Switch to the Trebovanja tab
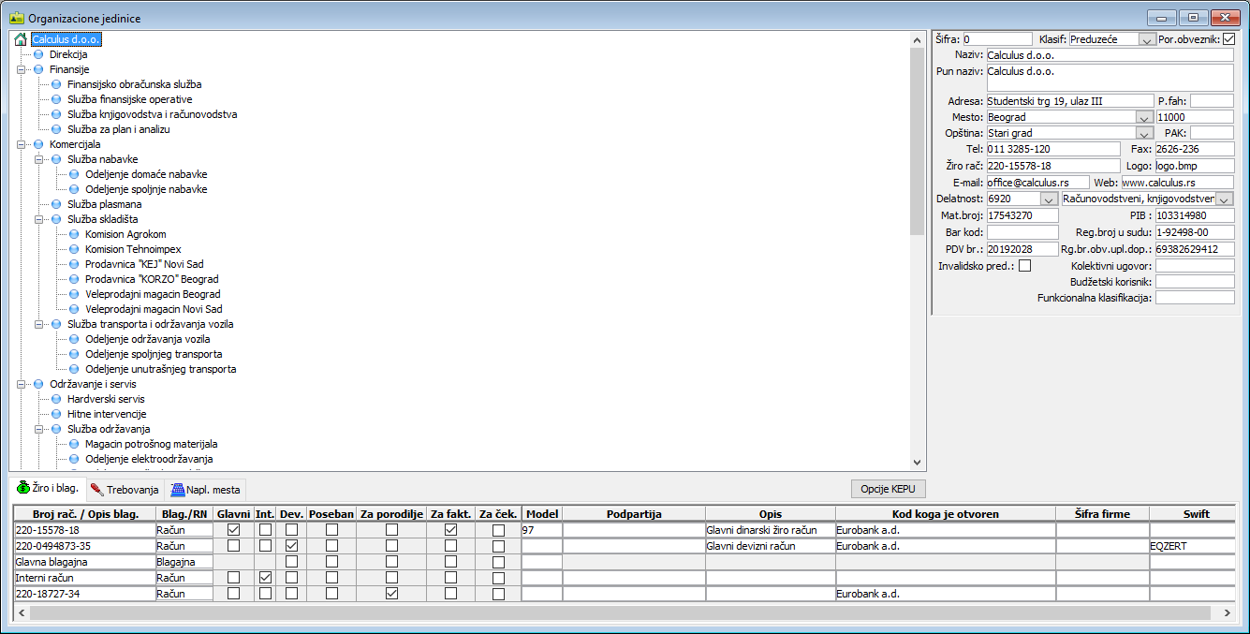Image resolution: width=1250 pixels, height=634 pixels. tap(125, 489)
